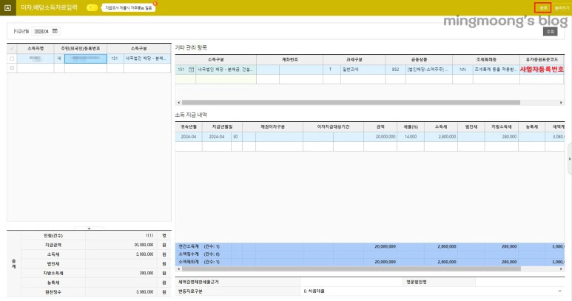Click the 유가증권표준코드 column header
The width and height of the screenshot is (572, 301).
(542, 60)
